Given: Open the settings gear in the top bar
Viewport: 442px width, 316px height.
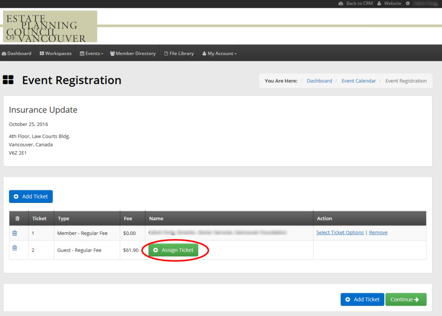Looking at the screenshot, I should [x=408, y=3].
